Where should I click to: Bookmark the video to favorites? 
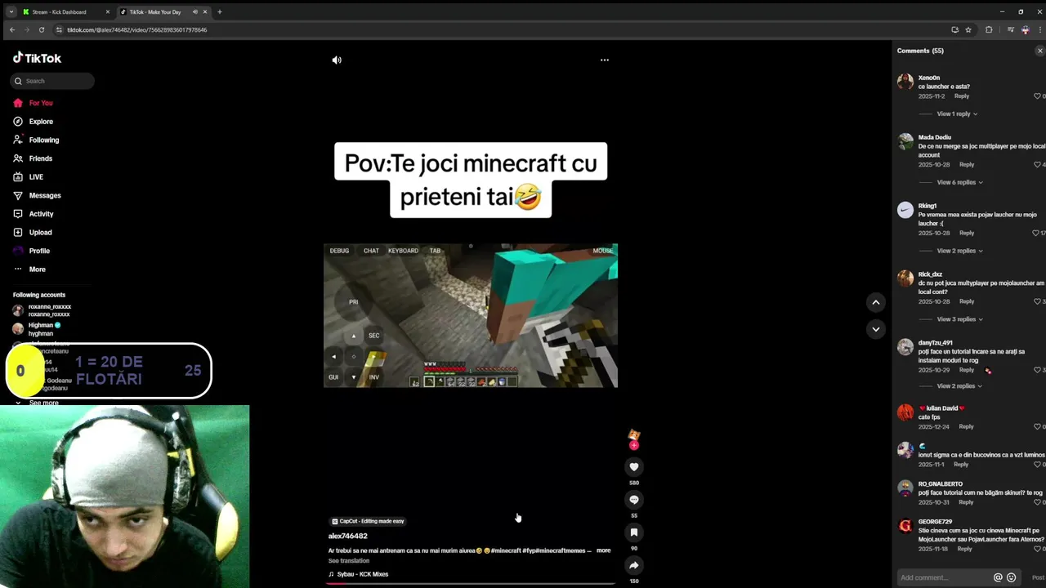633,532
